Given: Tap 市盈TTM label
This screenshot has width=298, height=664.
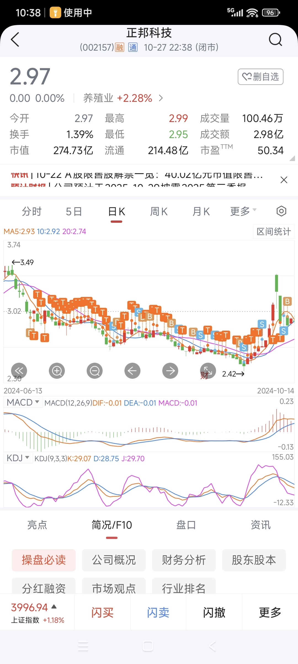Looking at the screenshot, I should click(x=217, y=150).
